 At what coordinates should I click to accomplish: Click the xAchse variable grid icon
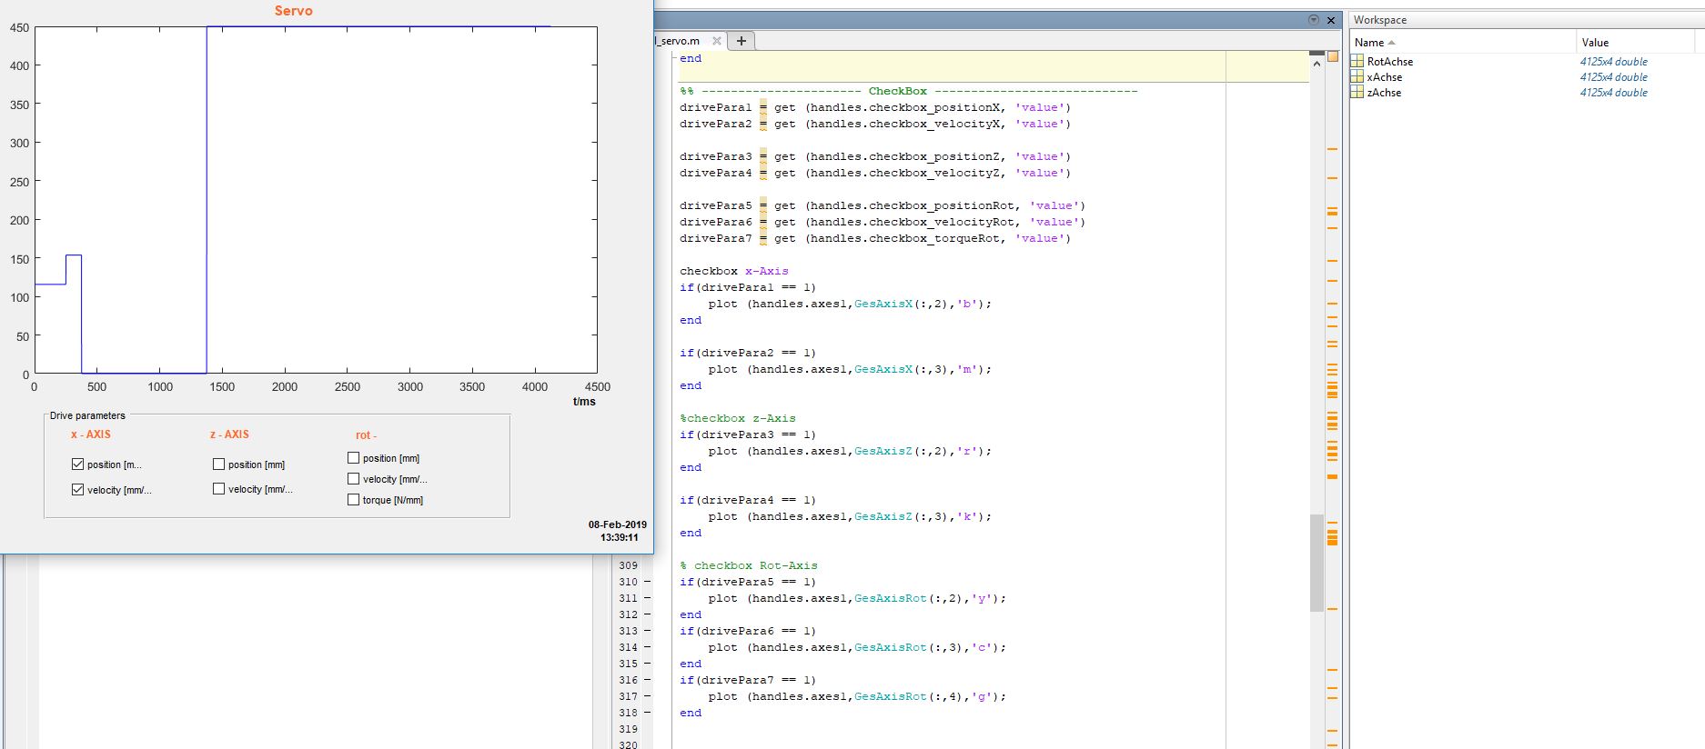point(1357,77)
